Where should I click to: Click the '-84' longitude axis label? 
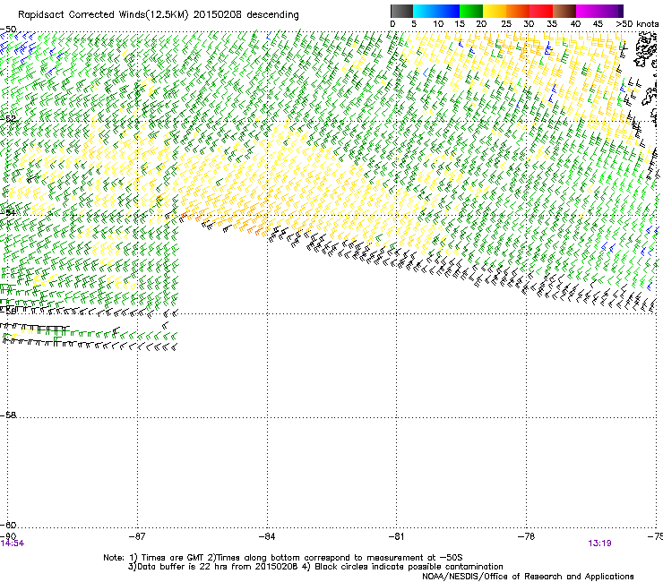pos(267,536)
